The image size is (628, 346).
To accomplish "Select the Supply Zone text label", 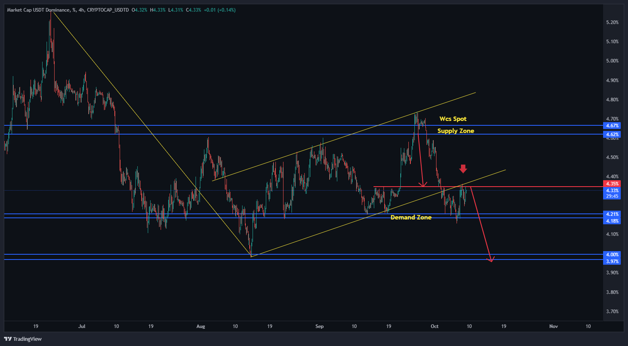I will coord(455,131).
